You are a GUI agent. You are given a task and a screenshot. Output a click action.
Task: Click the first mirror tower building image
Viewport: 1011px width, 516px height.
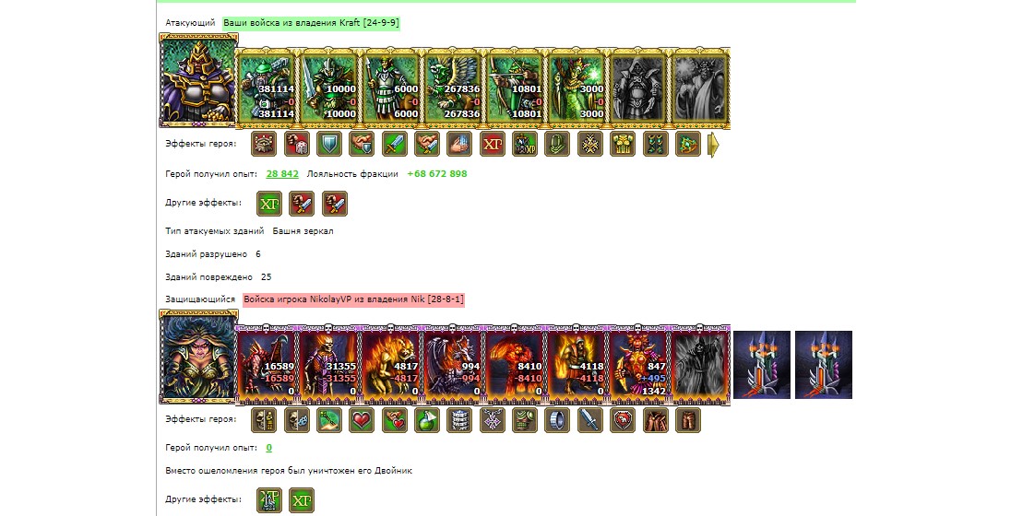tap(762, 365)
